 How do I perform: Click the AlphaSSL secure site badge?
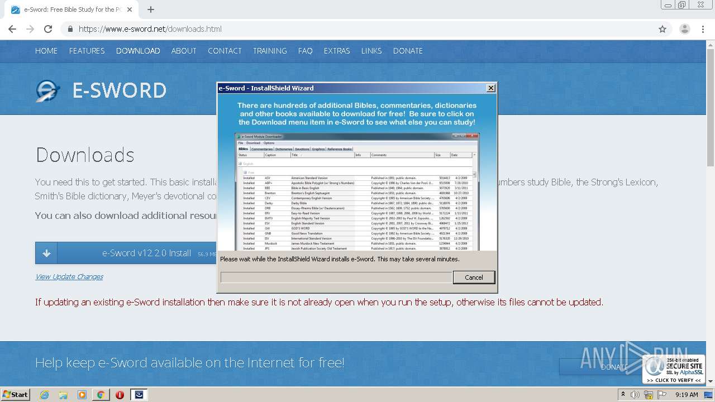[673, 370]
